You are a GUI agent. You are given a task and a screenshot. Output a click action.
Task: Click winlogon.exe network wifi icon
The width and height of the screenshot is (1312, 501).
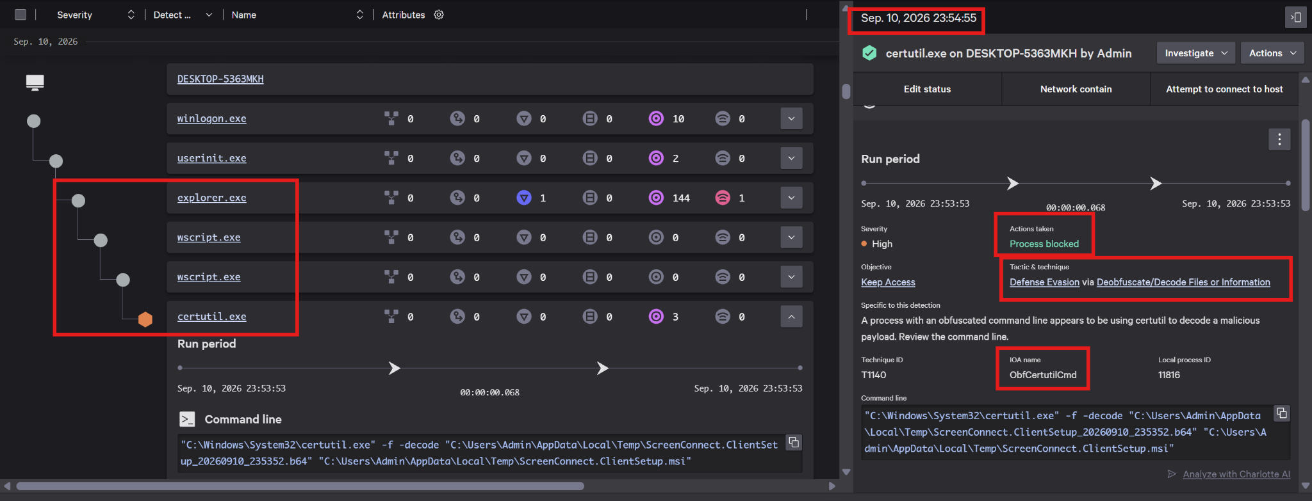[723, 118]
